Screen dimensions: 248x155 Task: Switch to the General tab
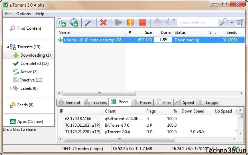[70, 103]
